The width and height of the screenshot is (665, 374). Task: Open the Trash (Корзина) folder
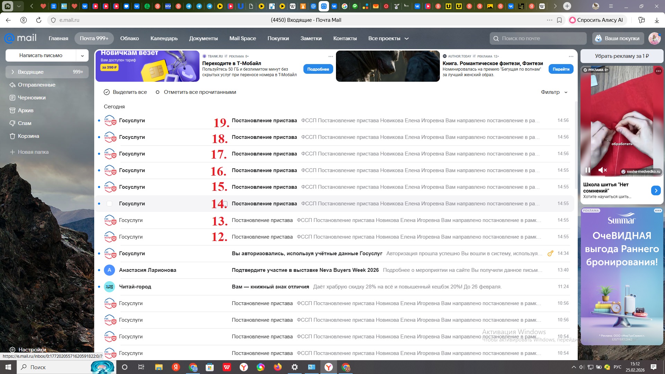[28, 136]
